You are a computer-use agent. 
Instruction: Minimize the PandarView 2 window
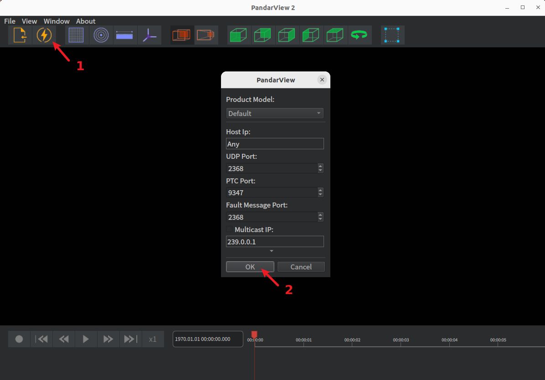tap(507, 7)
